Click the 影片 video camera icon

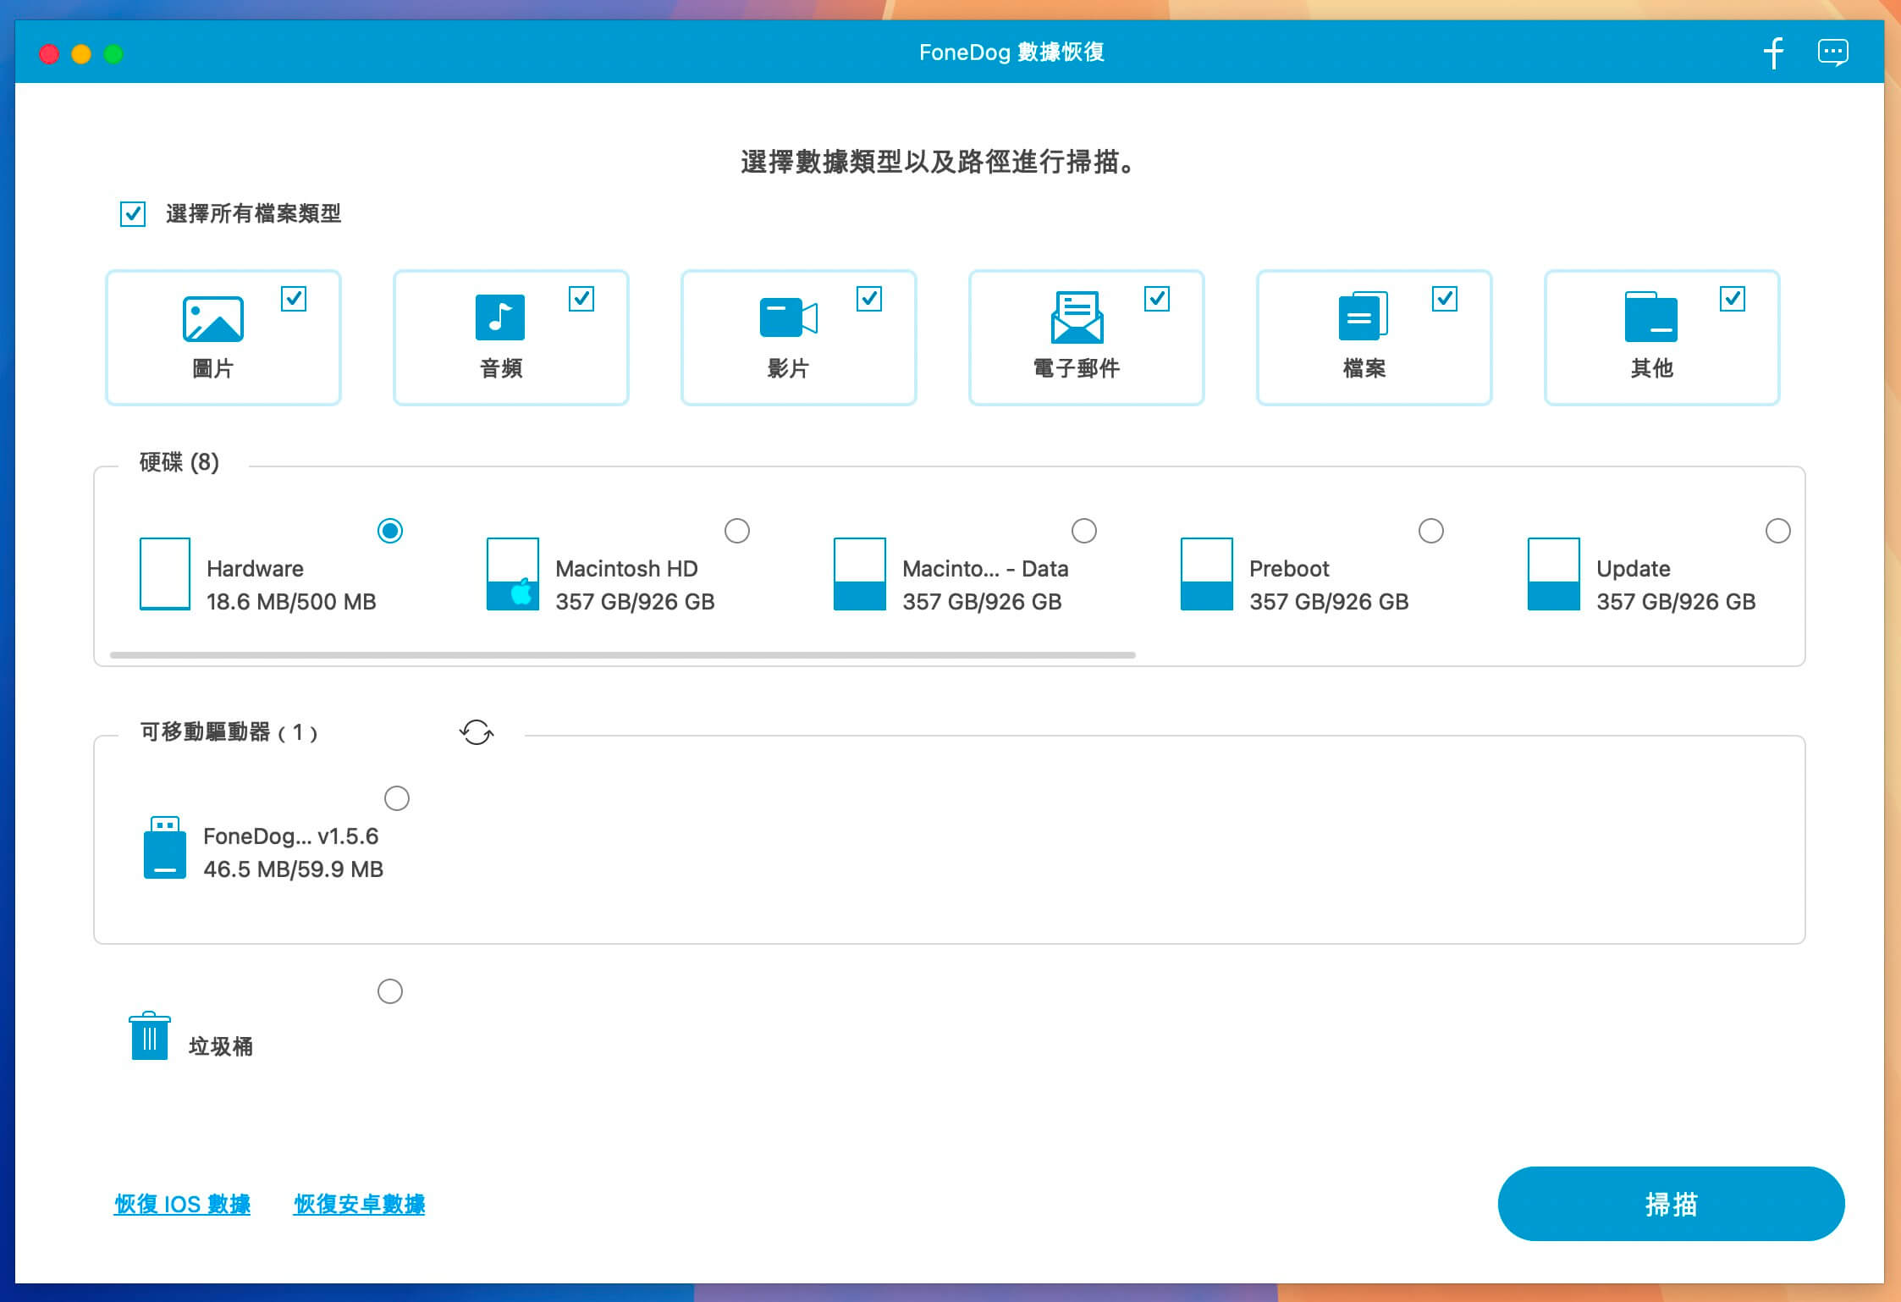click(x=789, y=318)
